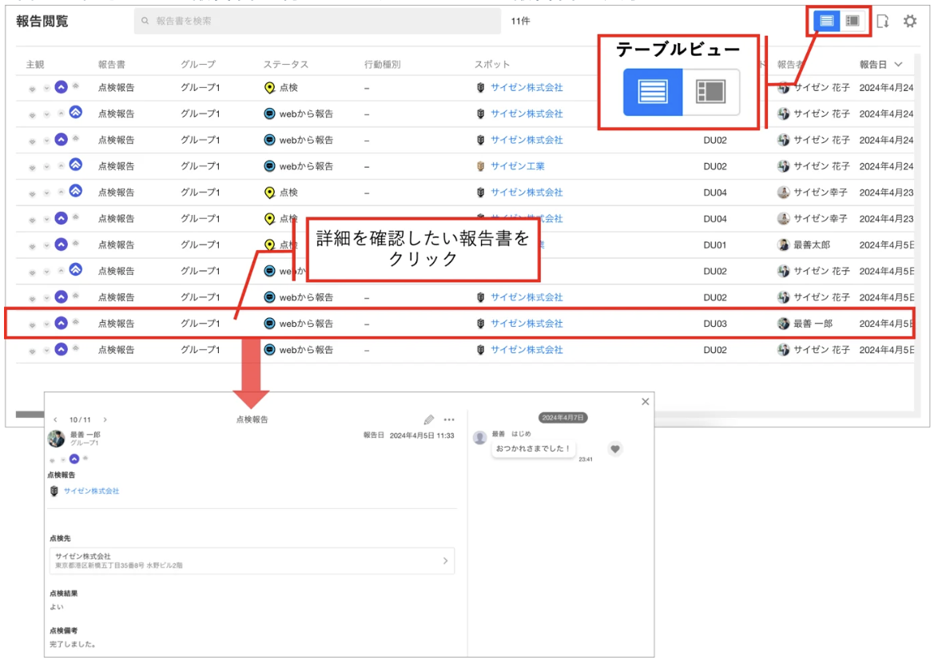Select up-arrow rating in 最善太郎 row
This screenshot has height=668, width=946.
point(61,244)
